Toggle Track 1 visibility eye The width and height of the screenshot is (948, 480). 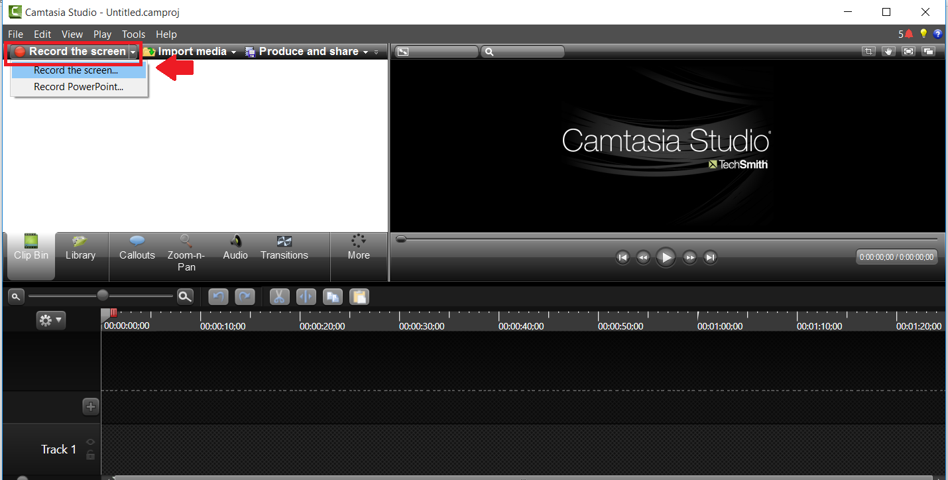click(91, 442)
